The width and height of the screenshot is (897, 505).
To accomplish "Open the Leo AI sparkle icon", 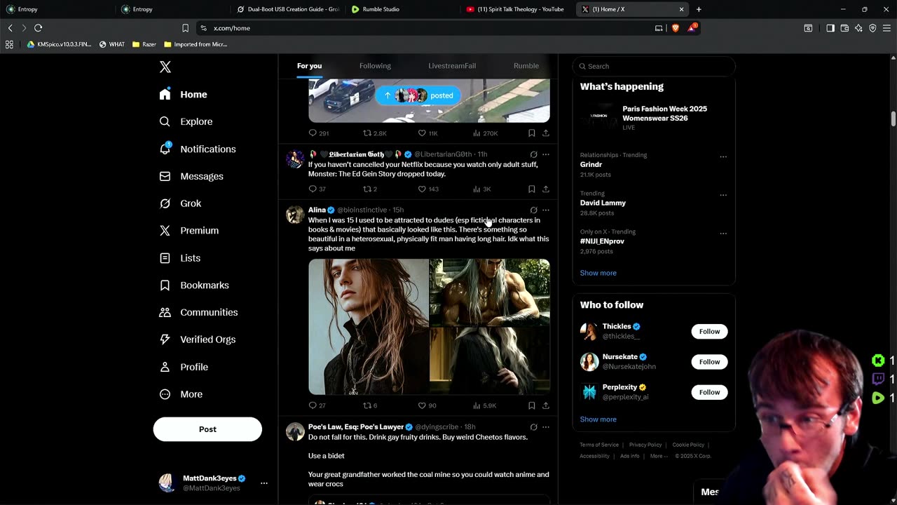I will point(858,28).
